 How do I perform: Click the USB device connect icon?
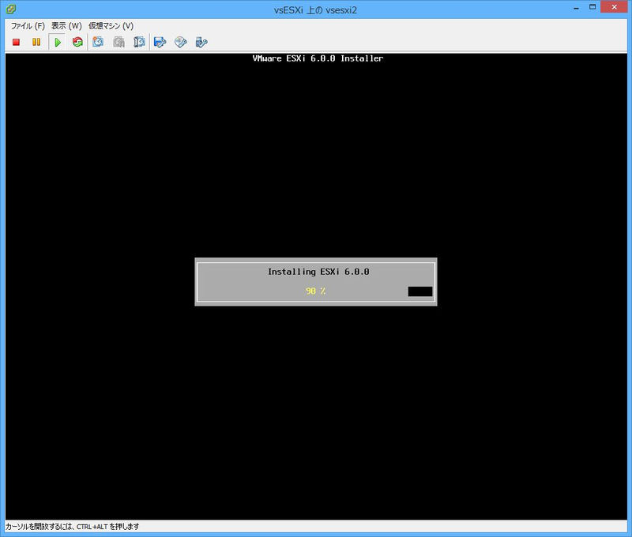[201, 42]
